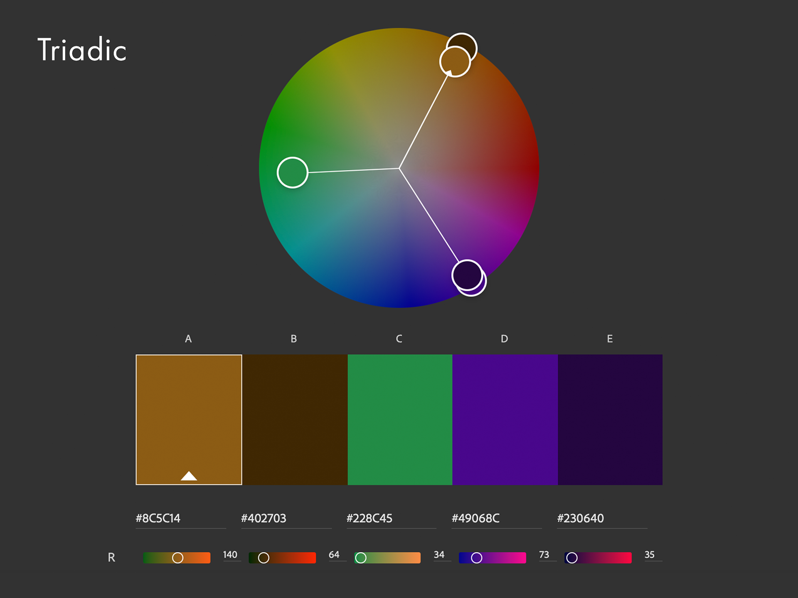Select the purple color D swatch
The height and width of the screenshot is (598, 798).
[x=505, y=419]
